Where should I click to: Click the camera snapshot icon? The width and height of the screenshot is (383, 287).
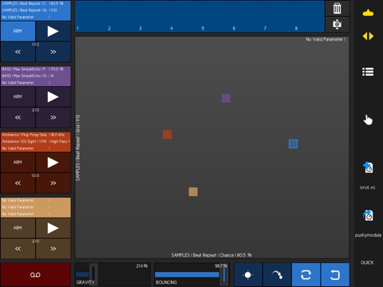337,25
